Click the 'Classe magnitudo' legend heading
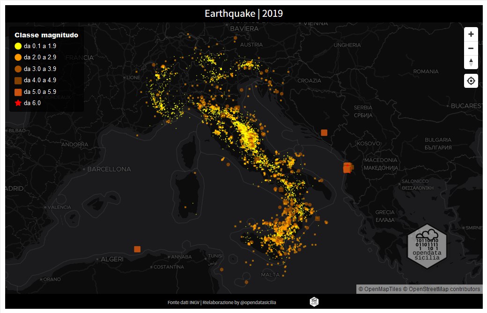The width and height of the screenshot is (487, 313). (x=46, y=35)
